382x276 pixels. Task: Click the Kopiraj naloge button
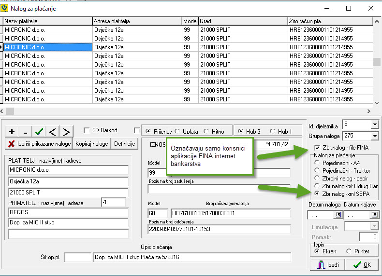92,144
